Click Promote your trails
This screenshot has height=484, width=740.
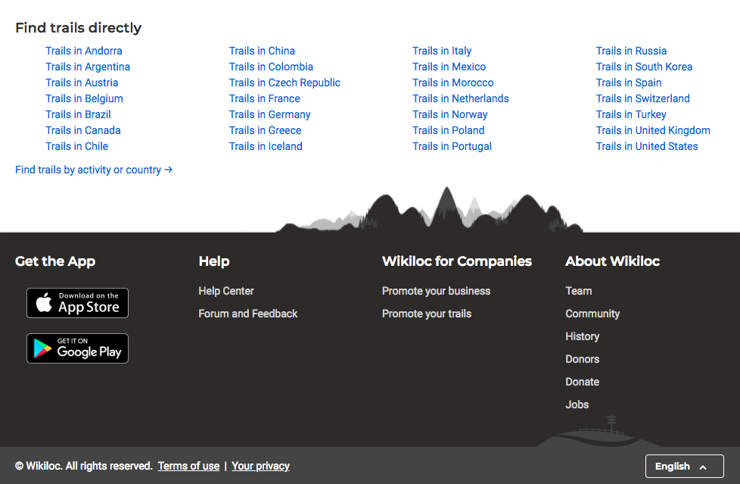(x=427, y=314)
